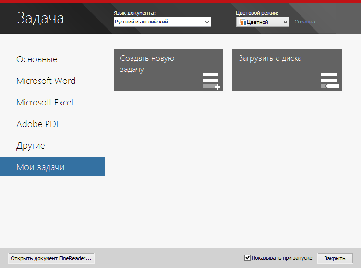This screenshot has height=268, width=361.
Task: Open the 'Microsoft Excel' tab
Action: click(x=45, y=103)
